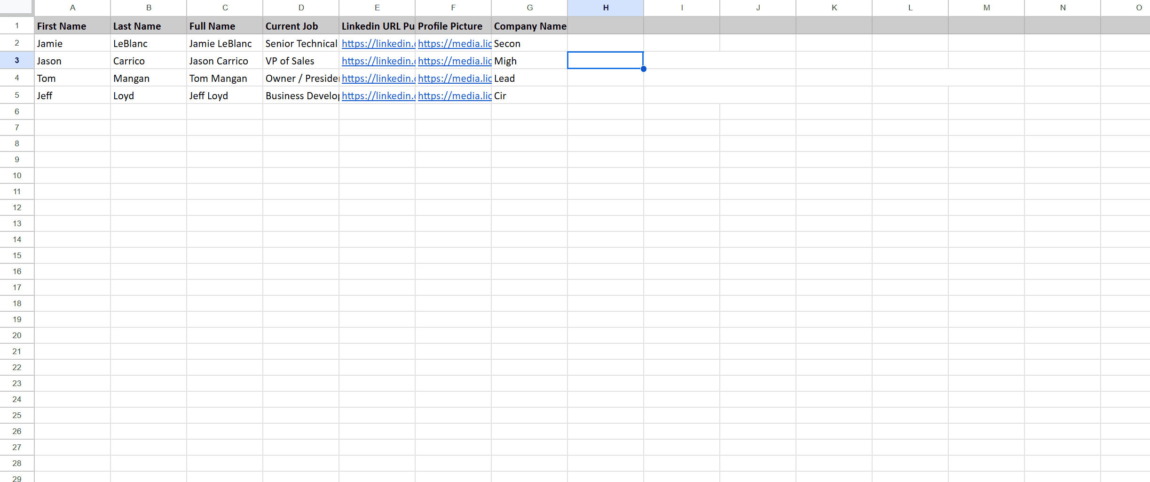Click the 'Company Name' header cell
1150x482 pixels.
tap(529, 26)
